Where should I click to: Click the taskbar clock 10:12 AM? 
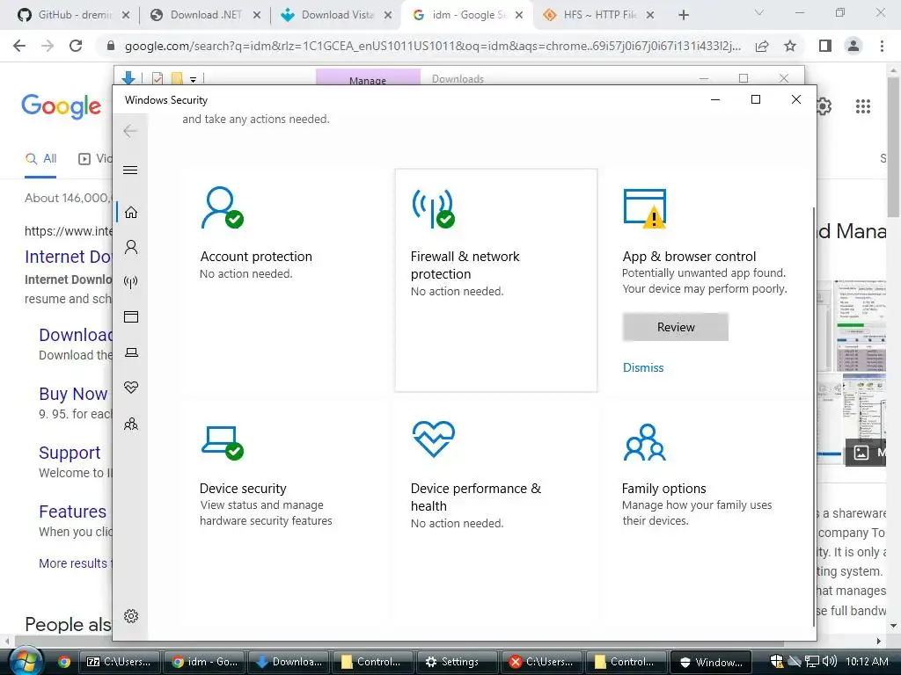[867, 661]
